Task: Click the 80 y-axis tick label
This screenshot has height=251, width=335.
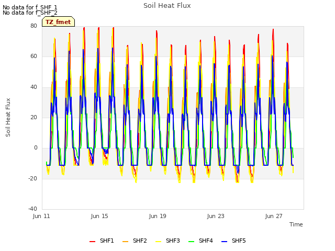Action: pos(33,26)
